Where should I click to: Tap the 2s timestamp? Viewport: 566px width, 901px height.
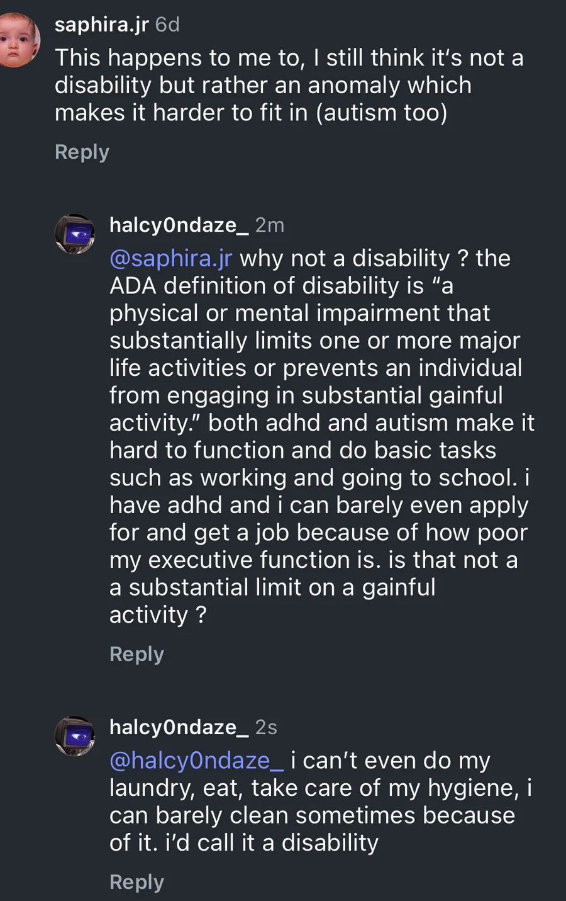266,727
